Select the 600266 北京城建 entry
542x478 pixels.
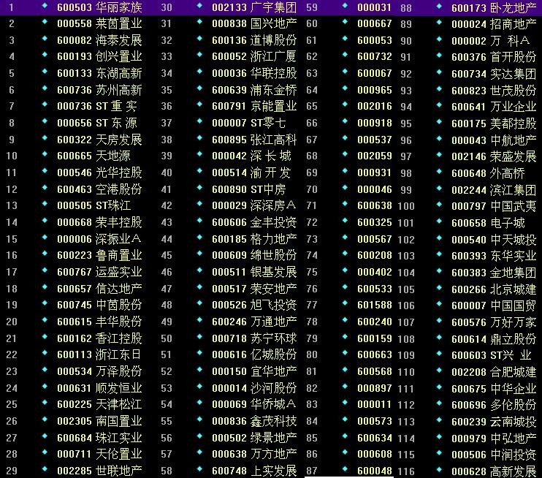click(x=494, y=289)
